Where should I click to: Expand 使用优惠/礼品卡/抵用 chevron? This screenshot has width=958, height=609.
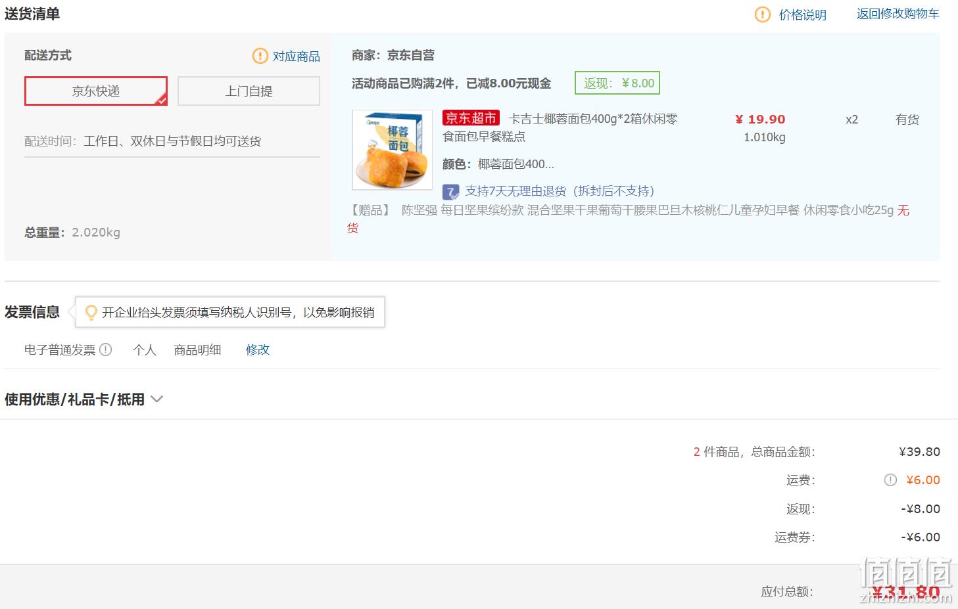156,399
